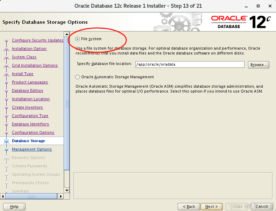
Task: Click the System Class step bullet
Action: [7, 57]
